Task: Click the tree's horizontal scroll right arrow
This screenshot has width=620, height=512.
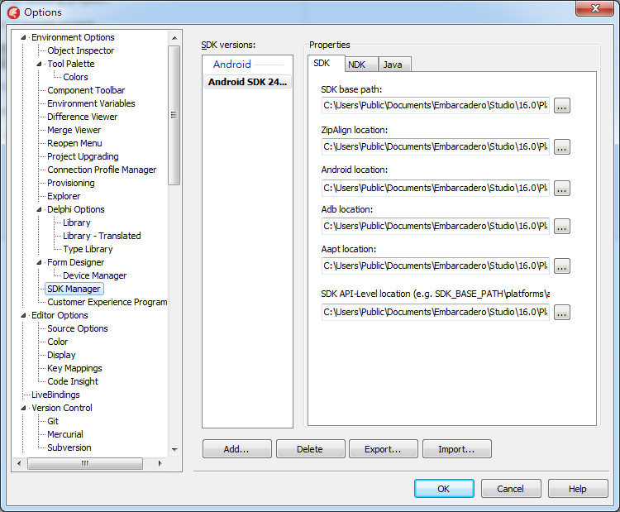Action: point(160,463)
